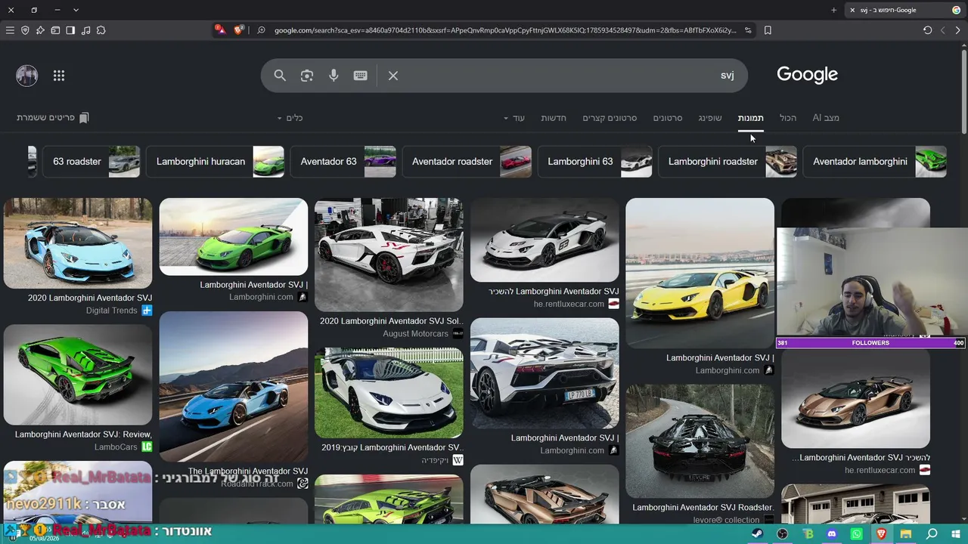Open the Leo AI sparkle icon

tap(40, 30)
